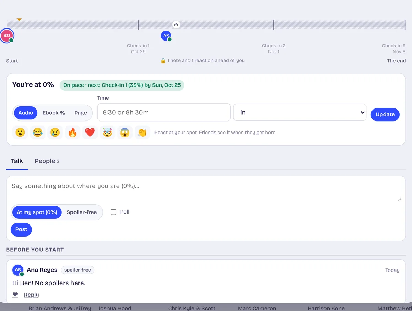
Task: Click the BO avatar at Start
Action: (7, 36)
